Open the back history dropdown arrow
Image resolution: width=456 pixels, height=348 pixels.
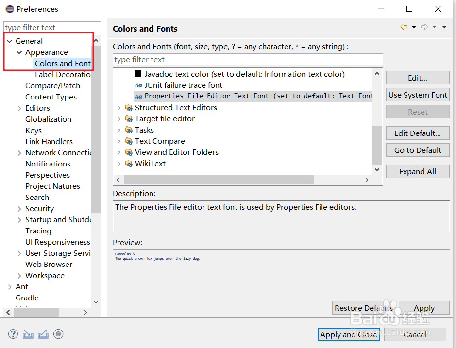(414, 27)
